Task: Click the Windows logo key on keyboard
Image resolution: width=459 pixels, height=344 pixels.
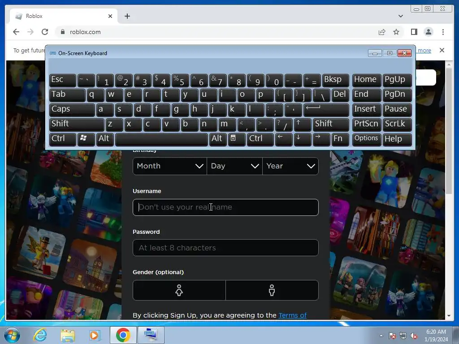Action: (86, 140)
